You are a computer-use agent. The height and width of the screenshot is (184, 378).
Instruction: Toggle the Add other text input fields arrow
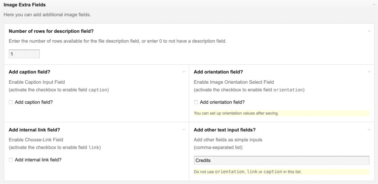pos(369,130)
